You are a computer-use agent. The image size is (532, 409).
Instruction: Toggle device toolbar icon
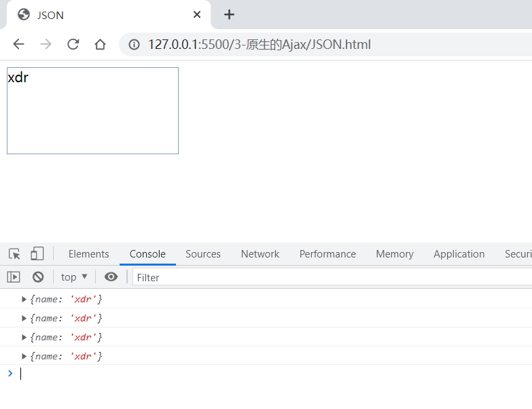pyautogui.click(x=37, y=253)
